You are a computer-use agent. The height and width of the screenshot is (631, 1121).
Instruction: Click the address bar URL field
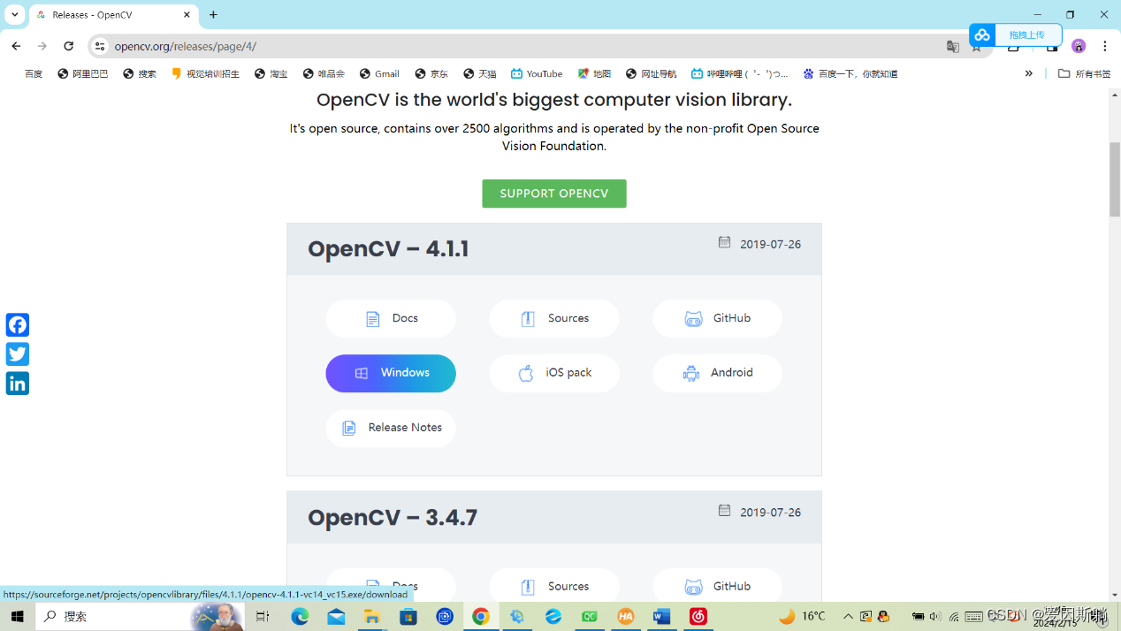[522, 46]
